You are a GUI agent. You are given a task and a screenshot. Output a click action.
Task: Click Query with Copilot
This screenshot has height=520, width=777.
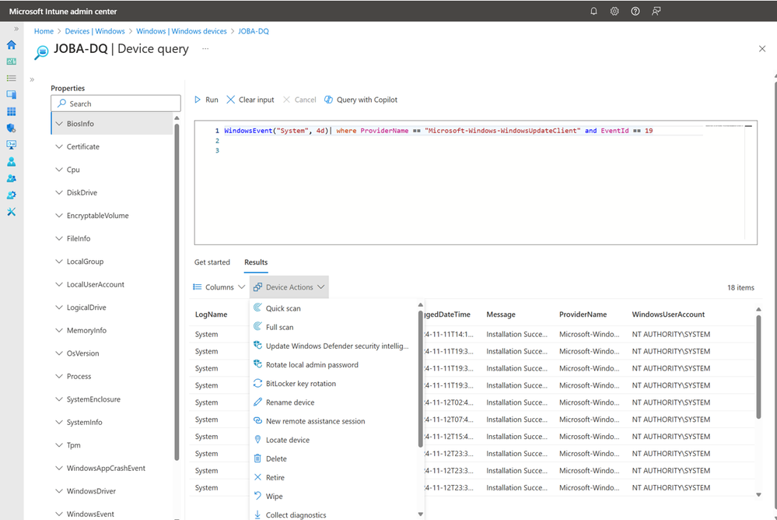point(361,100)
